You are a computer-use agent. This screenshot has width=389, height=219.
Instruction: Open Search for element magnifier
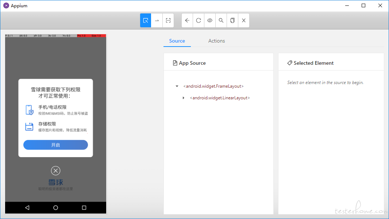[221, 20]
